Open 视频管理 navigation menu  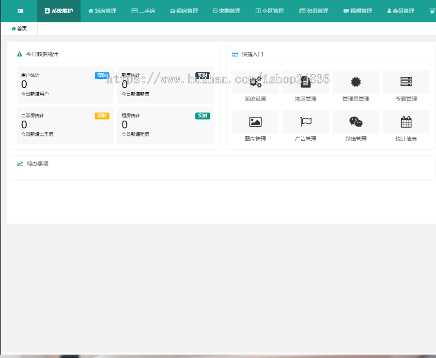pyautogui.click(x=358, y=11)
